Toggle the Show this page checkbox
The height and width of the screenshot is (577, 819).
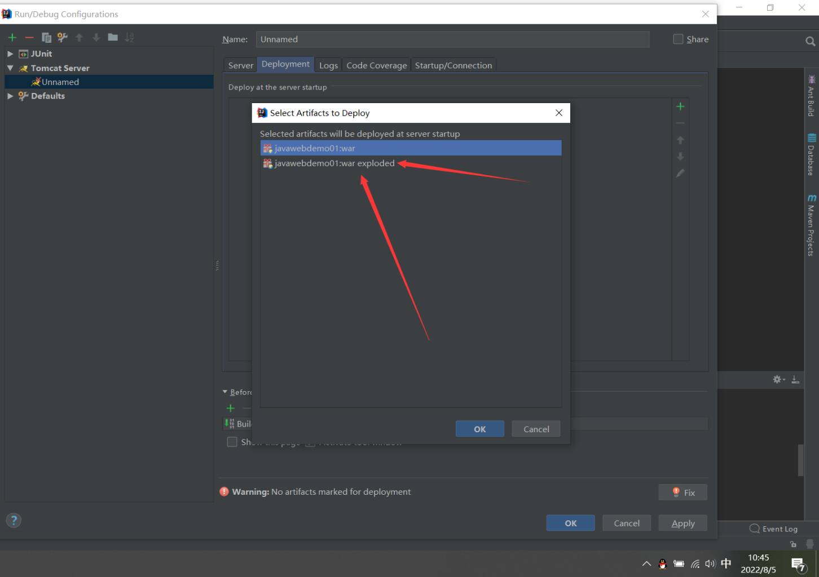[x=232, y=442]
